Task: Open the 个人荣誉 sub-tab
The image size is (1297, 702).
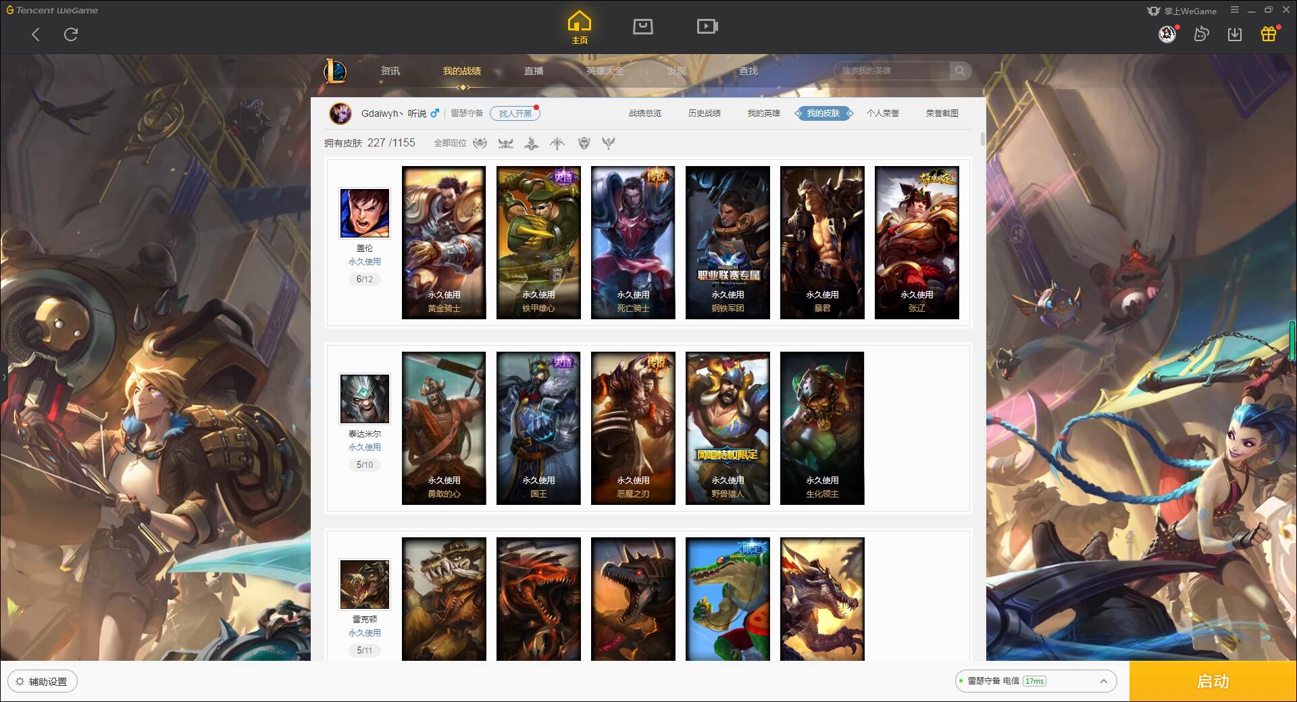Action: [883, 113]
